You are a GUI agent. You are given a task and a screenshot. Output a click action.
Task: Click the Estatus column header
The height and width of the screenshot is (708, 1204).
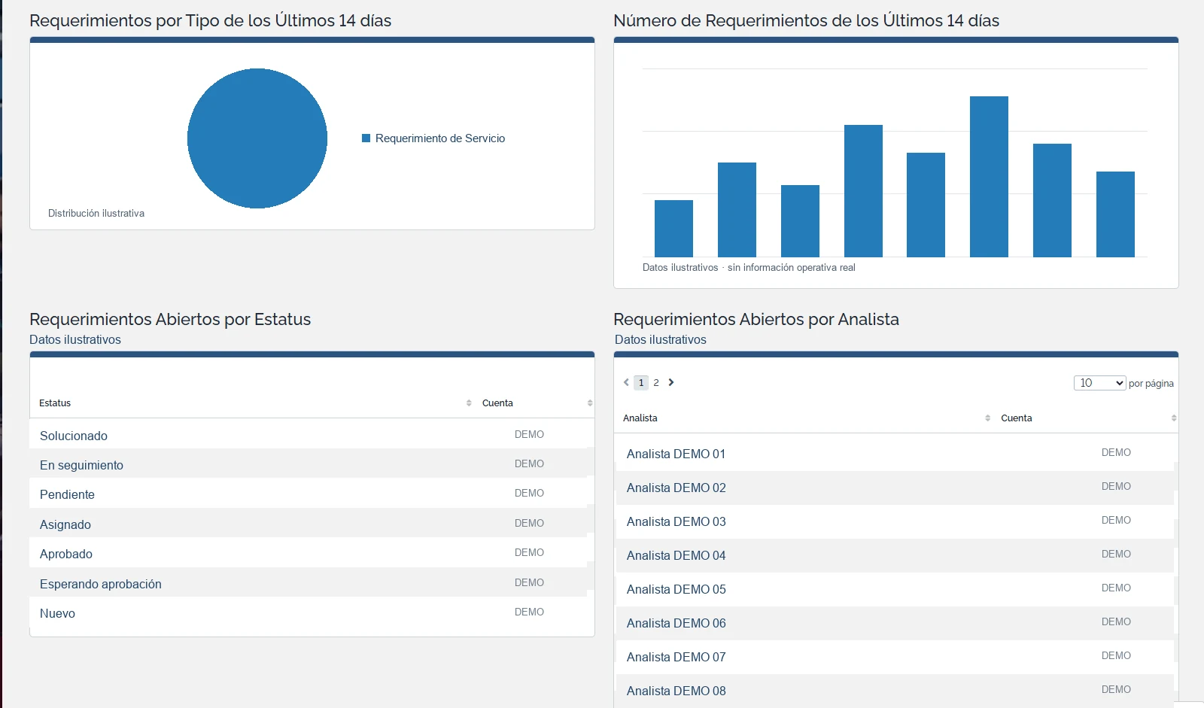point(55,403)
